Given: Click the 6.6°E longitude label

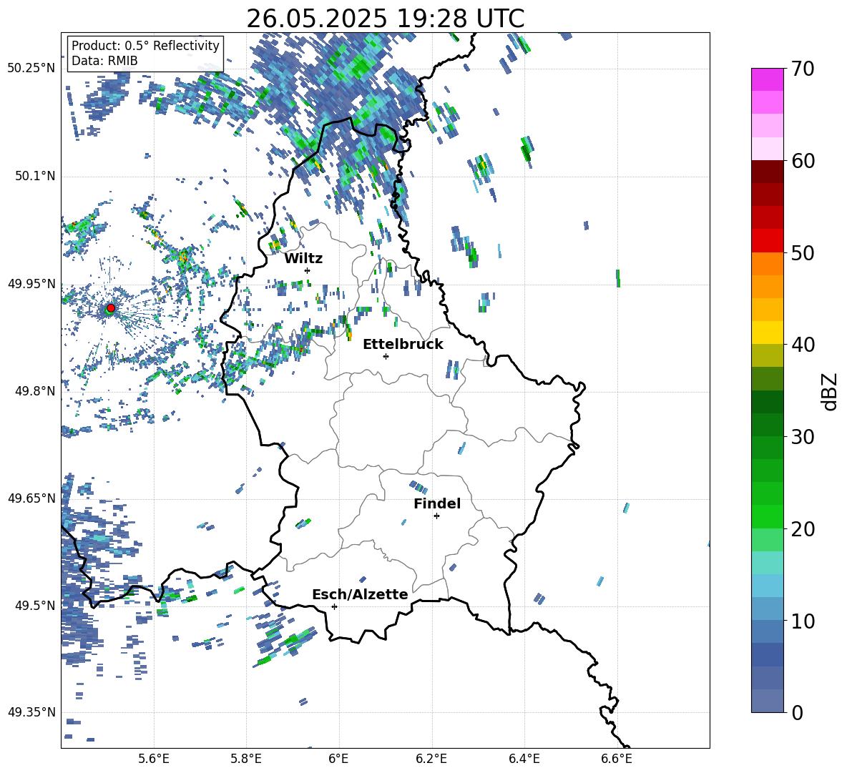Looking at the screenshot, I should [x=617, y=759].
